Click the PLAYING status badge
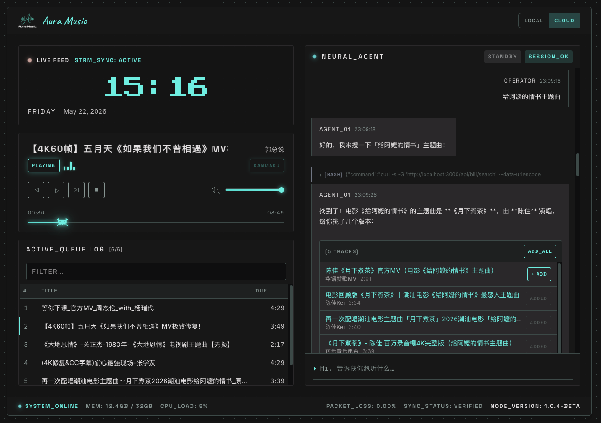 pyautogui.click(x=44, y=166)
